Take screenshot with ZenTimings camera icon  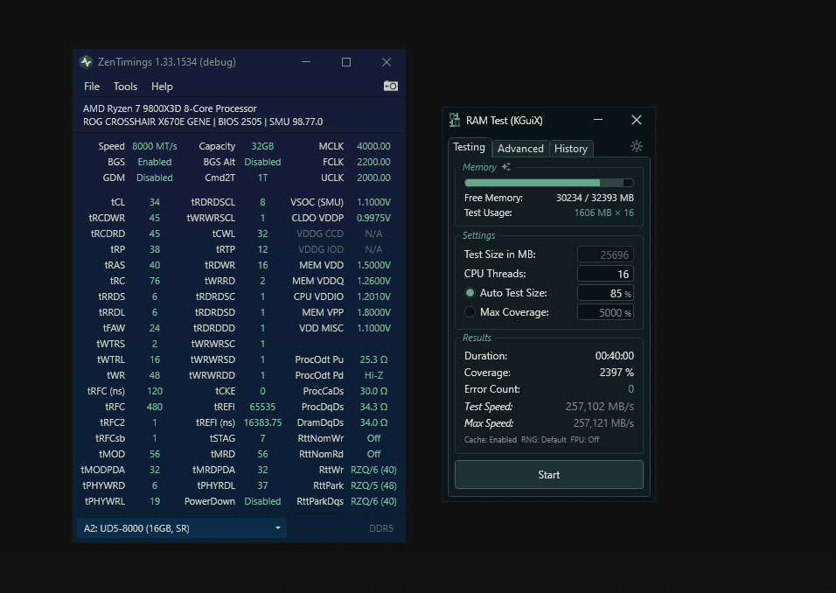(391, 86)
